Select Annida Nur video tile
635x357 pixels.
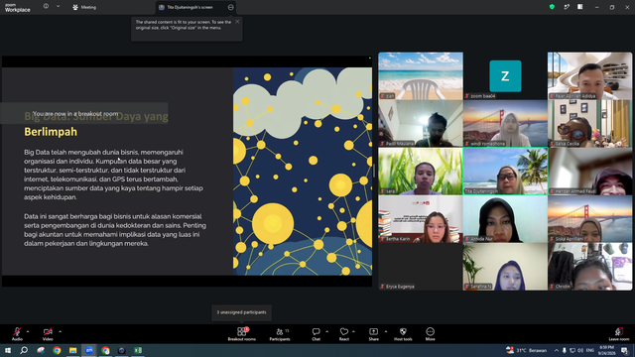[505, 219]
